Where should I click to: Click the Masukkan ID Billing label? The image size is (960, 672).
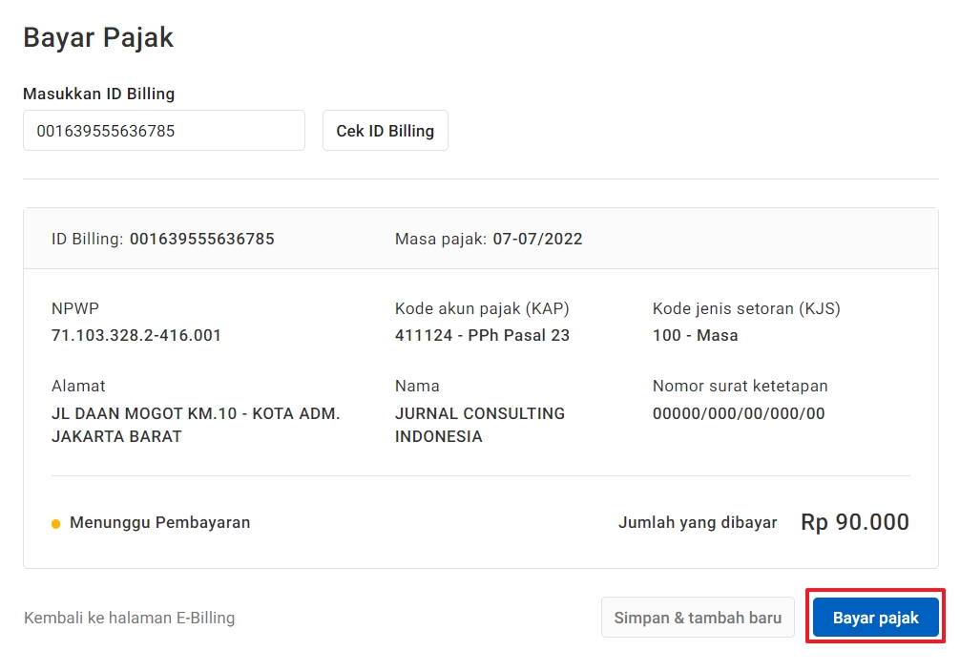99,94
